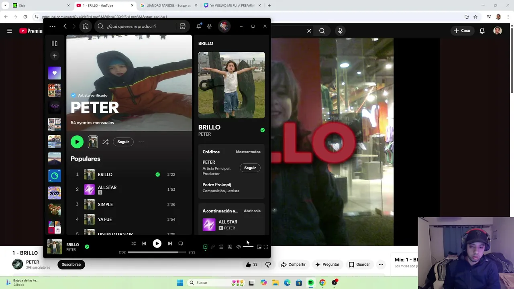Adjust Spotify volume slider
The height and width of the screenshot is (289, 514).
point(248,247)
